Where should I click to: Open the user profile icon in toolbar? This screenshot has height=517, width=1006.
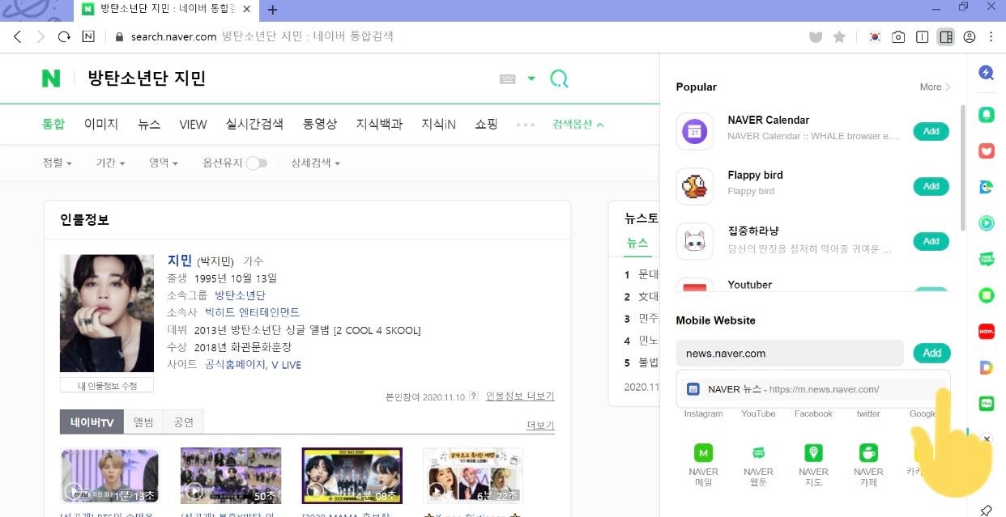[970, 37]
